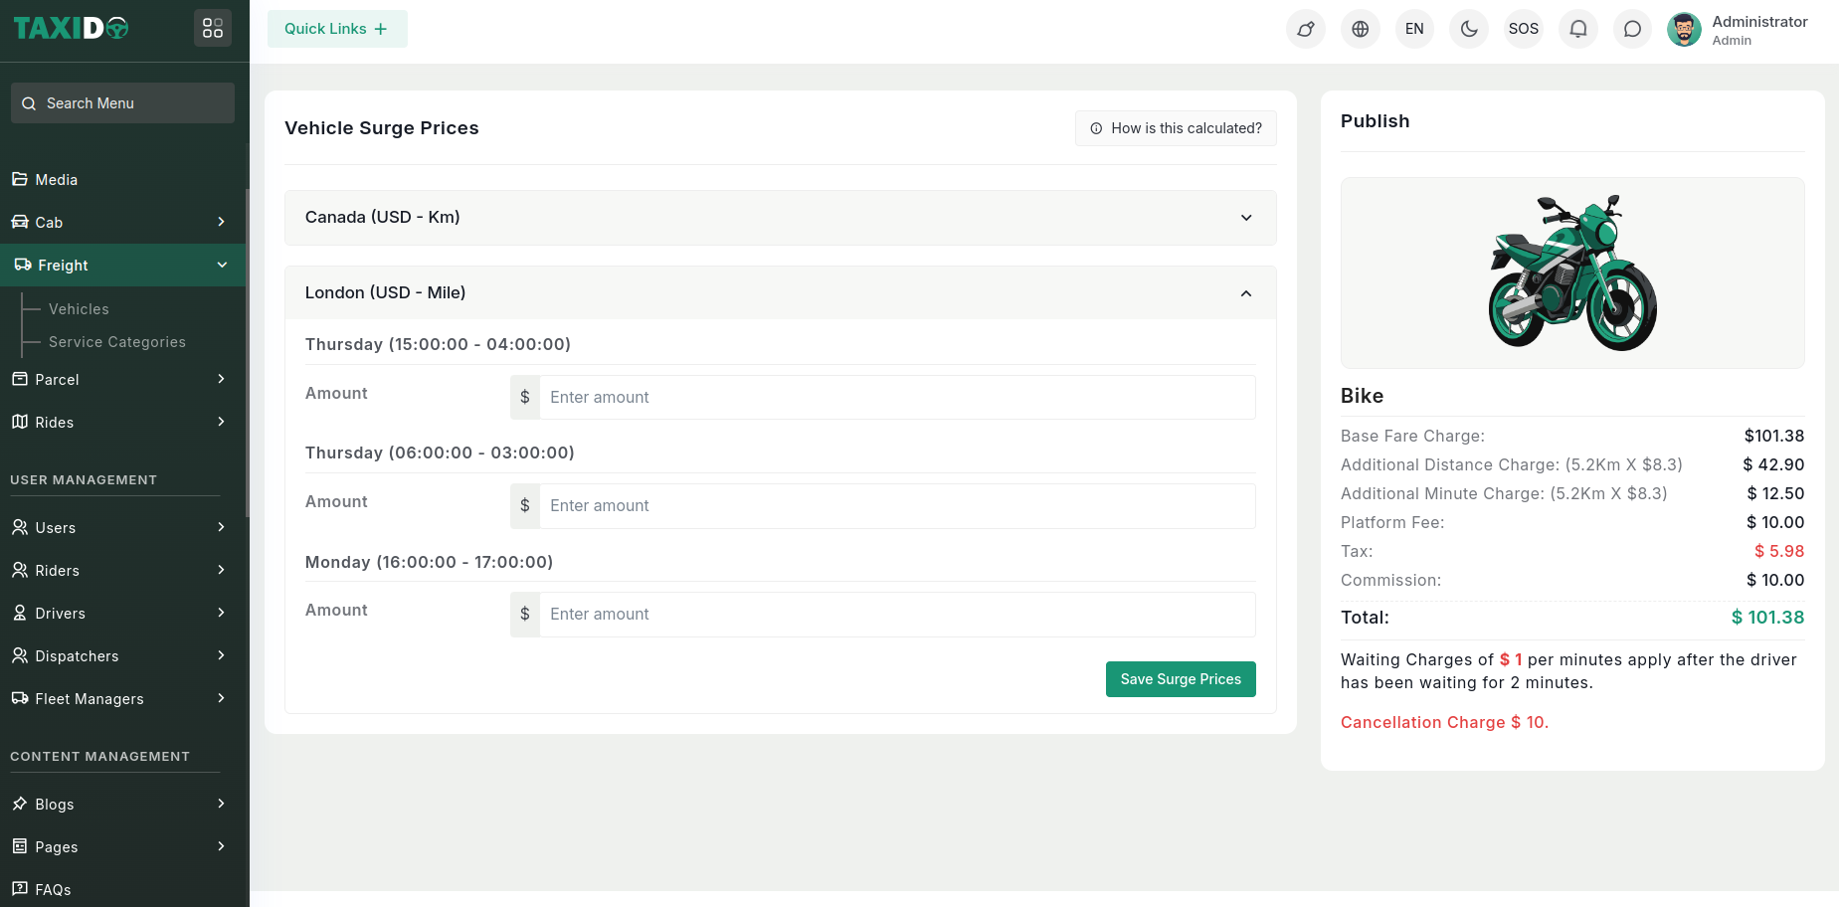Expand the Cab menu in sidebar

click(x=119, y=223)
